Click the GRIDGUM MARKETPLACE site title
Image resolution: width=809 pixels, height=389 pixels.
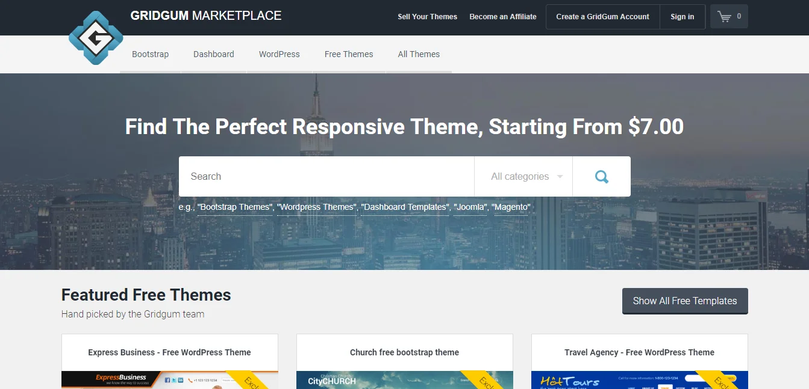[206, 16]
